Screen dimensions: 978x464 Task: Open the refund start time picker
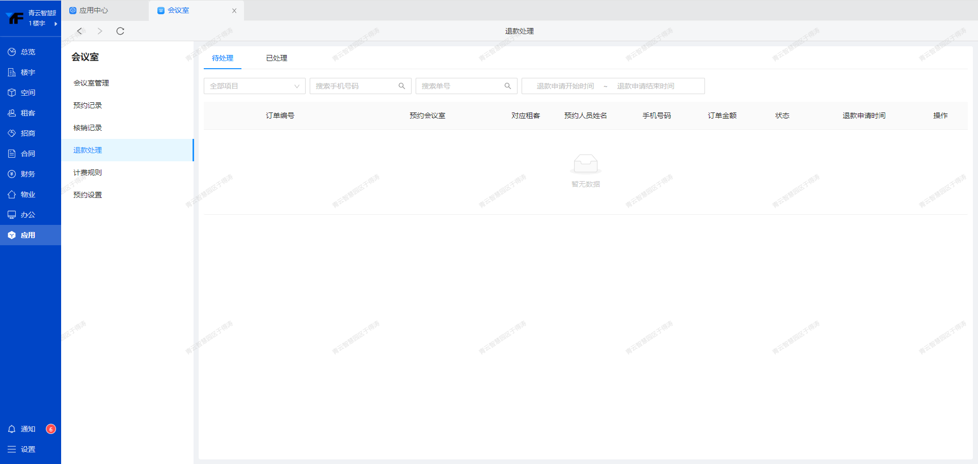565,86
